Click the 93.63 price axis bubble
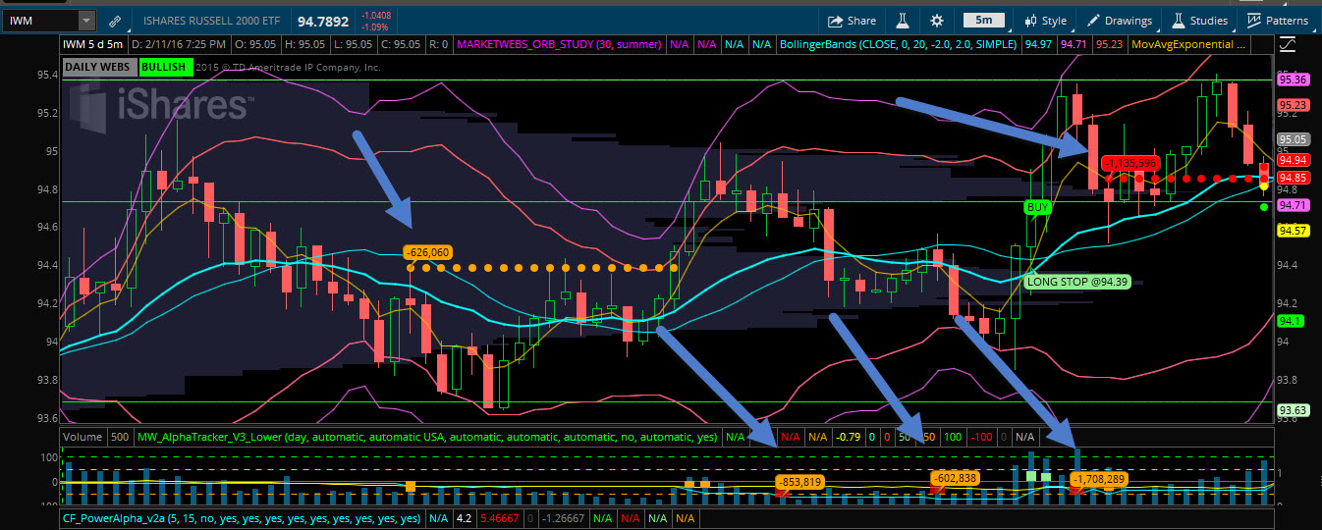 coord(1292,410)
